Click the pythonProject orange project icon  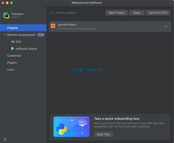(x=53, y=26)
